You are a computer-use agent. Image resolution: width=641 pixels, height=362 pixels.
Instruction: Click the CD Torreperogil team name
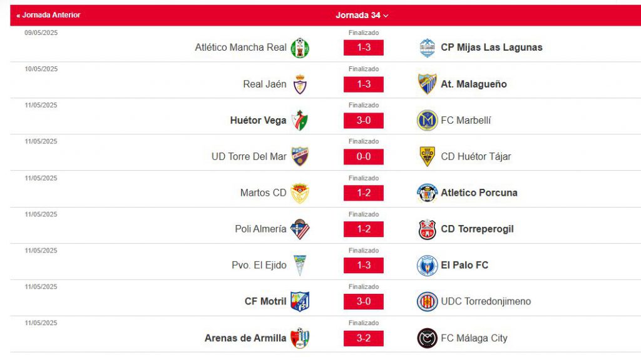(x=477, y=229)
